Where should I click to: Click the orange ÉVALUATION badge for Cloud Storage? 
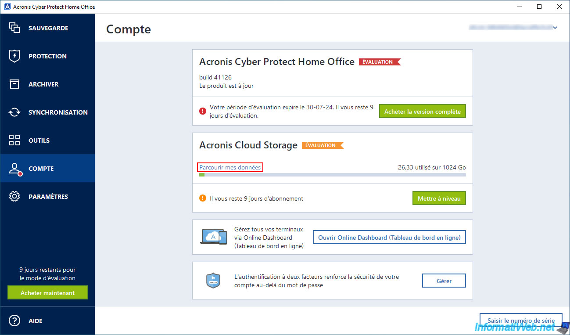pos(323,145)
